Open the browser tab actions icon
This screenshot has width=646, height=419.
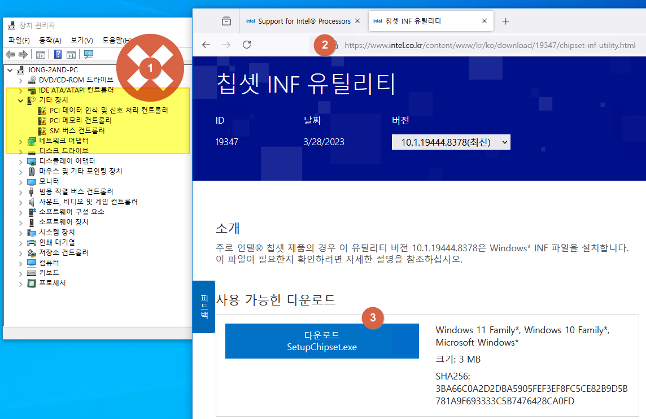click(226, 21)
